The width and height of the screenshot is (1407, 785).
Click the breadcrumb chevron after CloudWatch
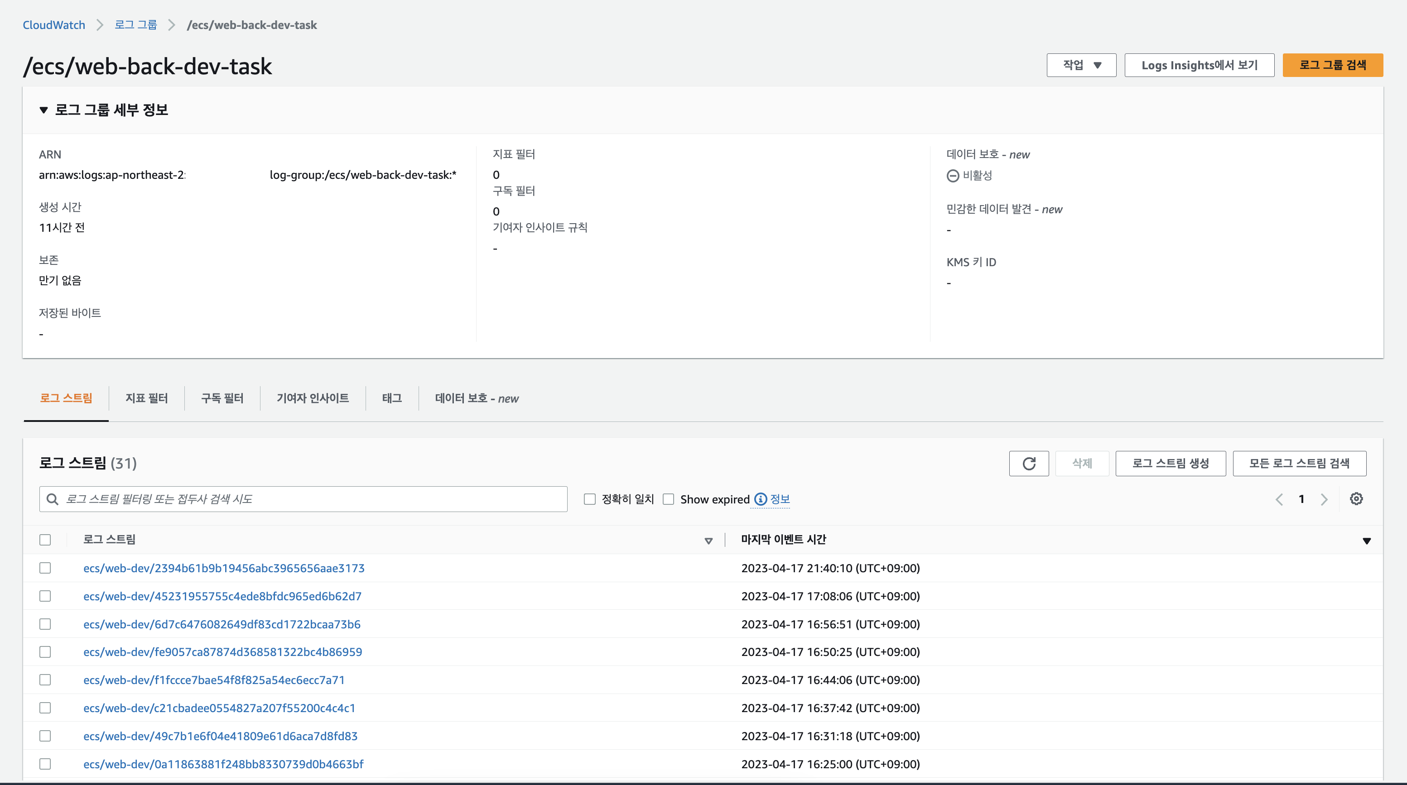99,25
